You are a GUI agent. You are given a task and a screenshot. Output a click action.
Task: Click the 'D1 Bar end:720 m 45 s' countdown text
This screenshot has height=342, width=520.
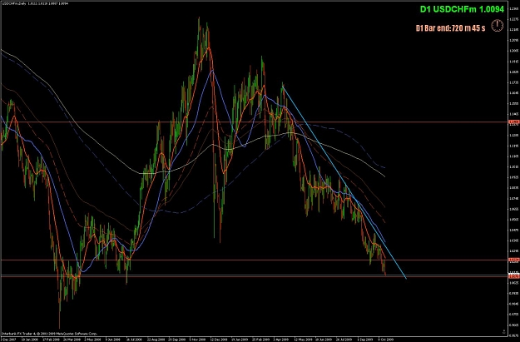(450, 28)
